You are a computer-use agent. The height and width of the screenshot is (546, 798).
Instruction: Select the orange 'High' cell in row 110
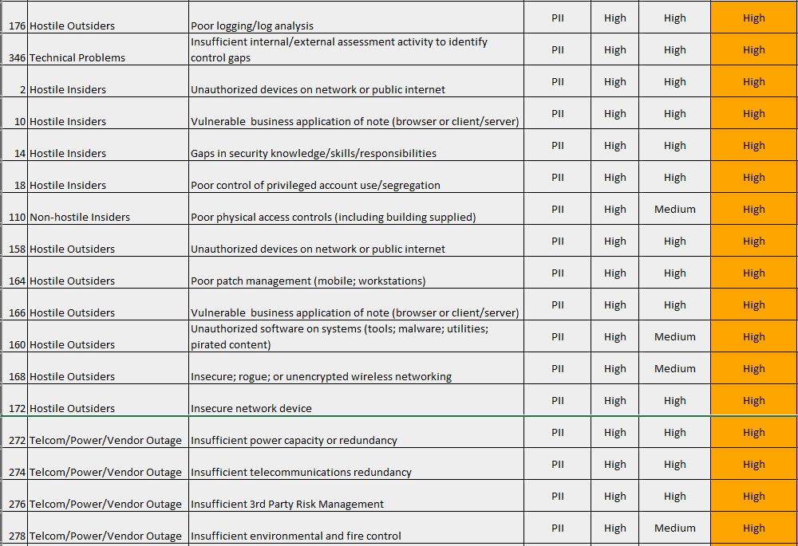click(754, 209)
